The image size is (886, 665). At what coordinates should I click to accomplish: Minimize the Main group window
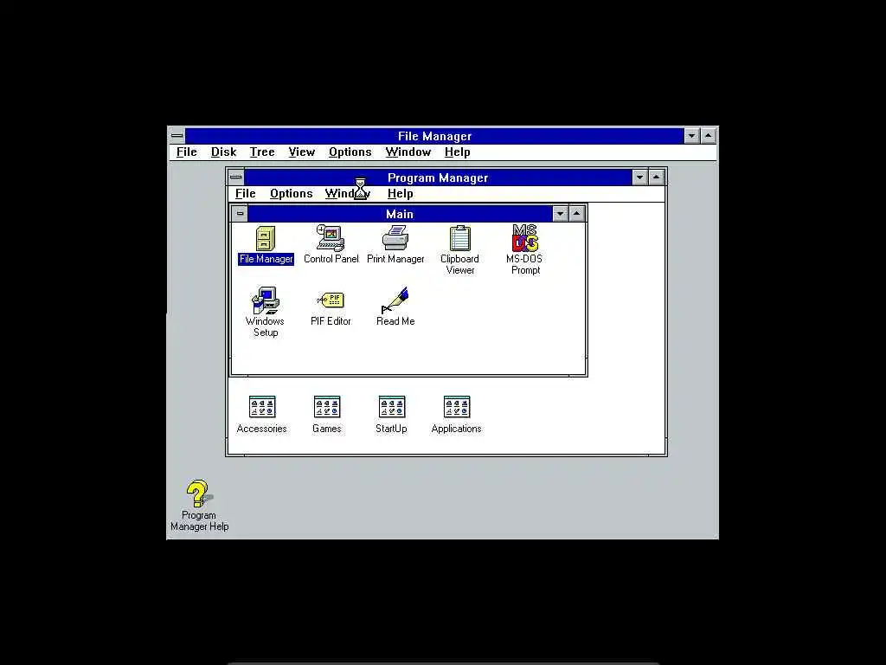tap(560, 214)
